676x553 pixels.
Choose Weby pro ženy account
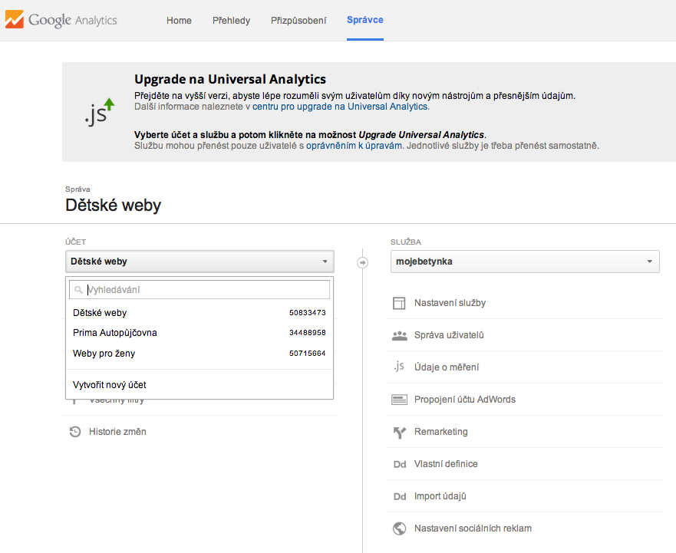[200, 354]
